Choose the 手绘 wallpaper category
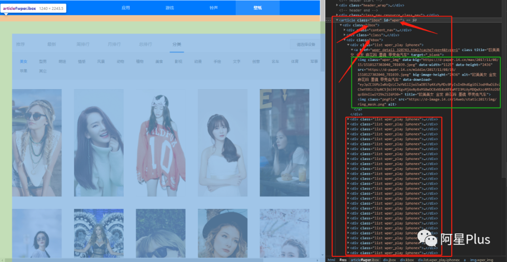The width and height of the screenshot is (507, 262). (217, 61)
